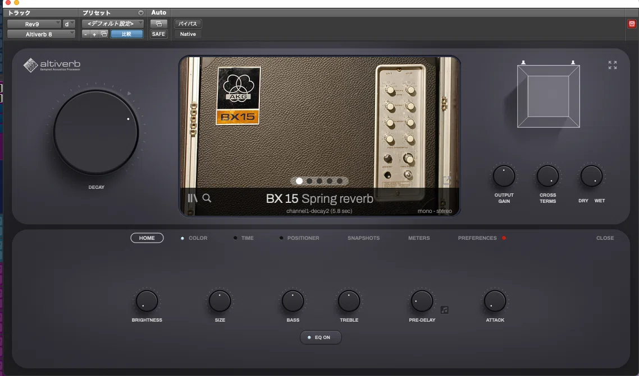Open the plug-in window target icon beside Auto
The width and height of the screenshot is (639, 376).
point(158,24)
